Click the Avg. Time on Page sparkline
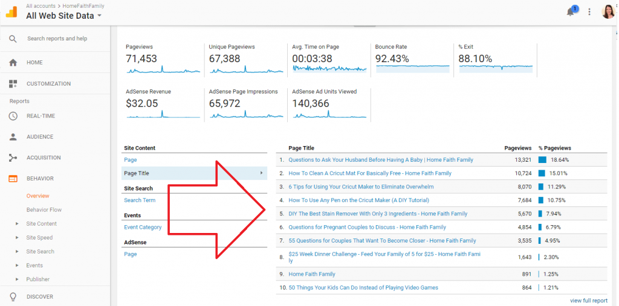 point(329,69)
